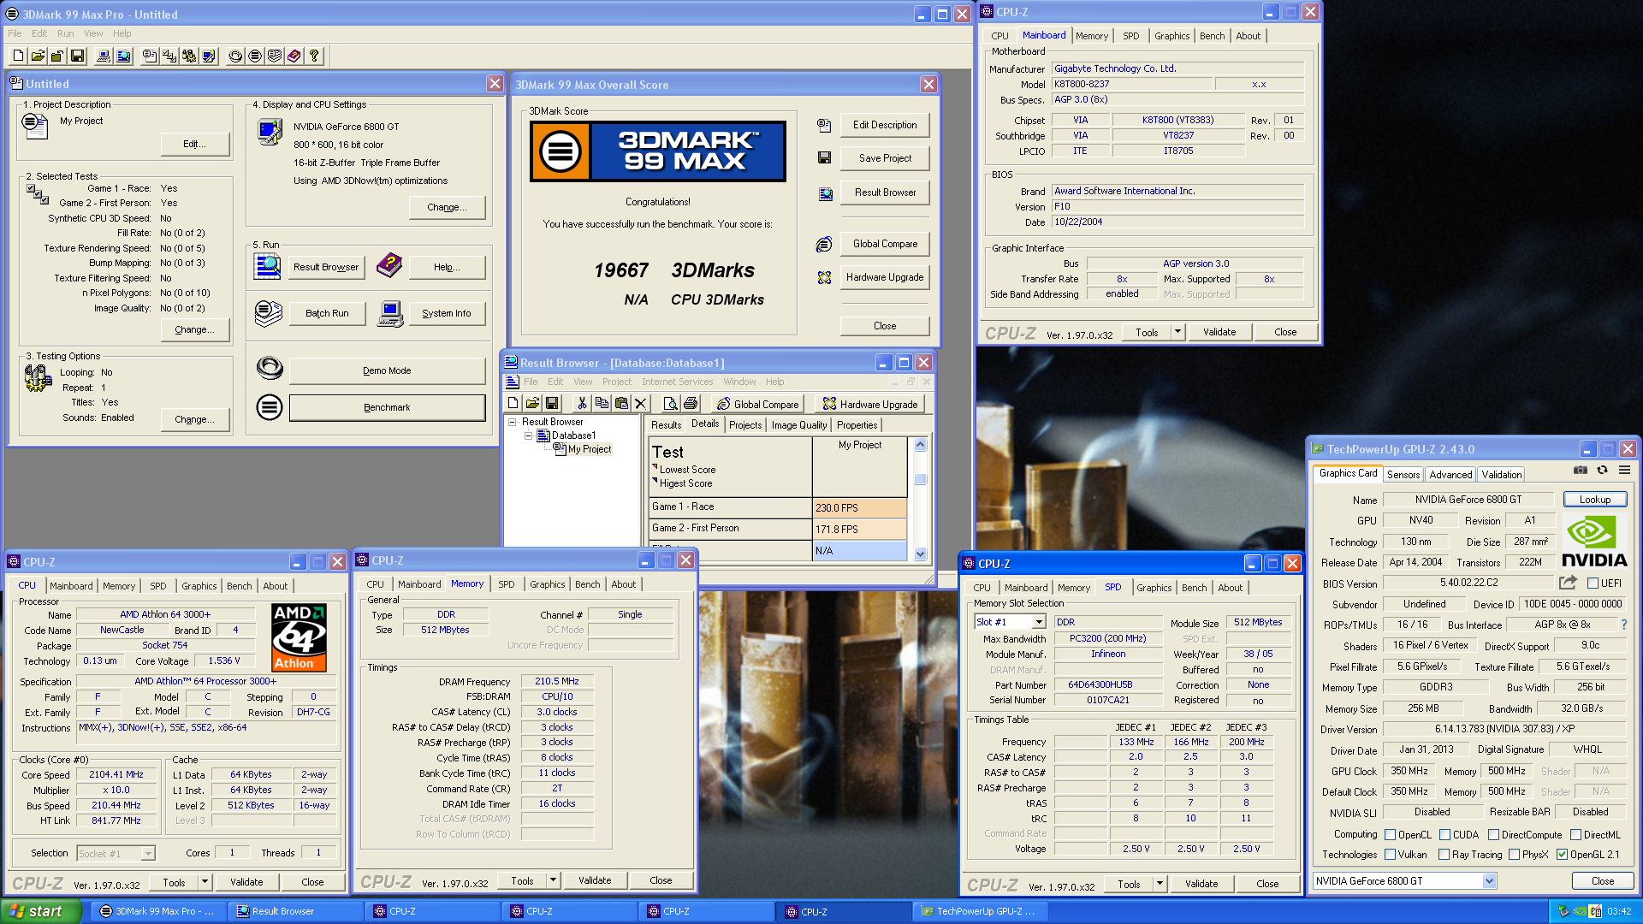Toggle the CUDA checkbox in GPU-Z
This screenshot has height=924, width=1643.
[x=1444, y=835]
